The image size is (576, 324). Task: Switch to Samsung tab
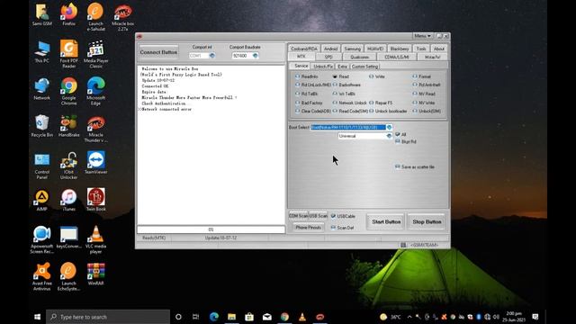tap(352, 49)
